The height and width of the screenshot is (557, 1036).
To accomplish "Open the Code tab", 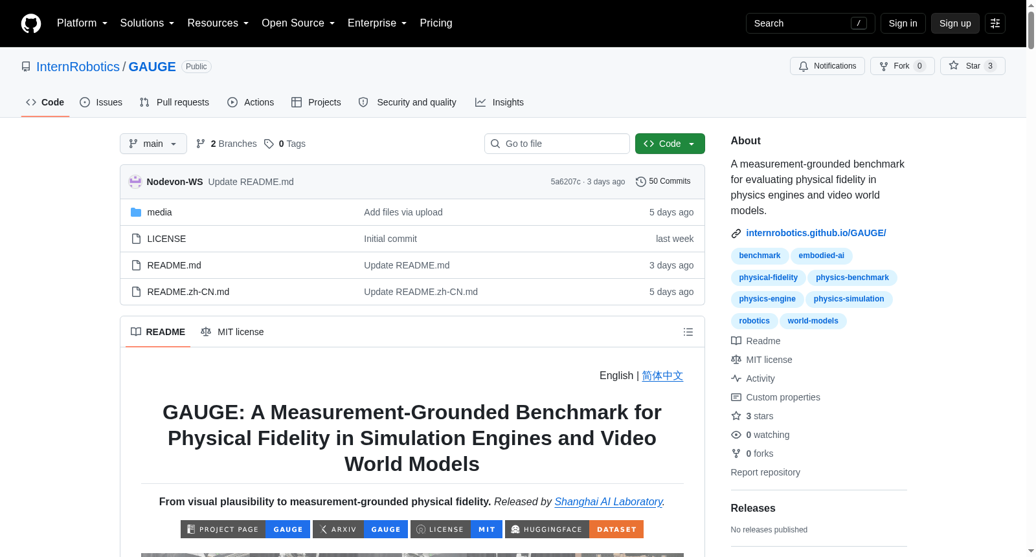I will [45, 102].
